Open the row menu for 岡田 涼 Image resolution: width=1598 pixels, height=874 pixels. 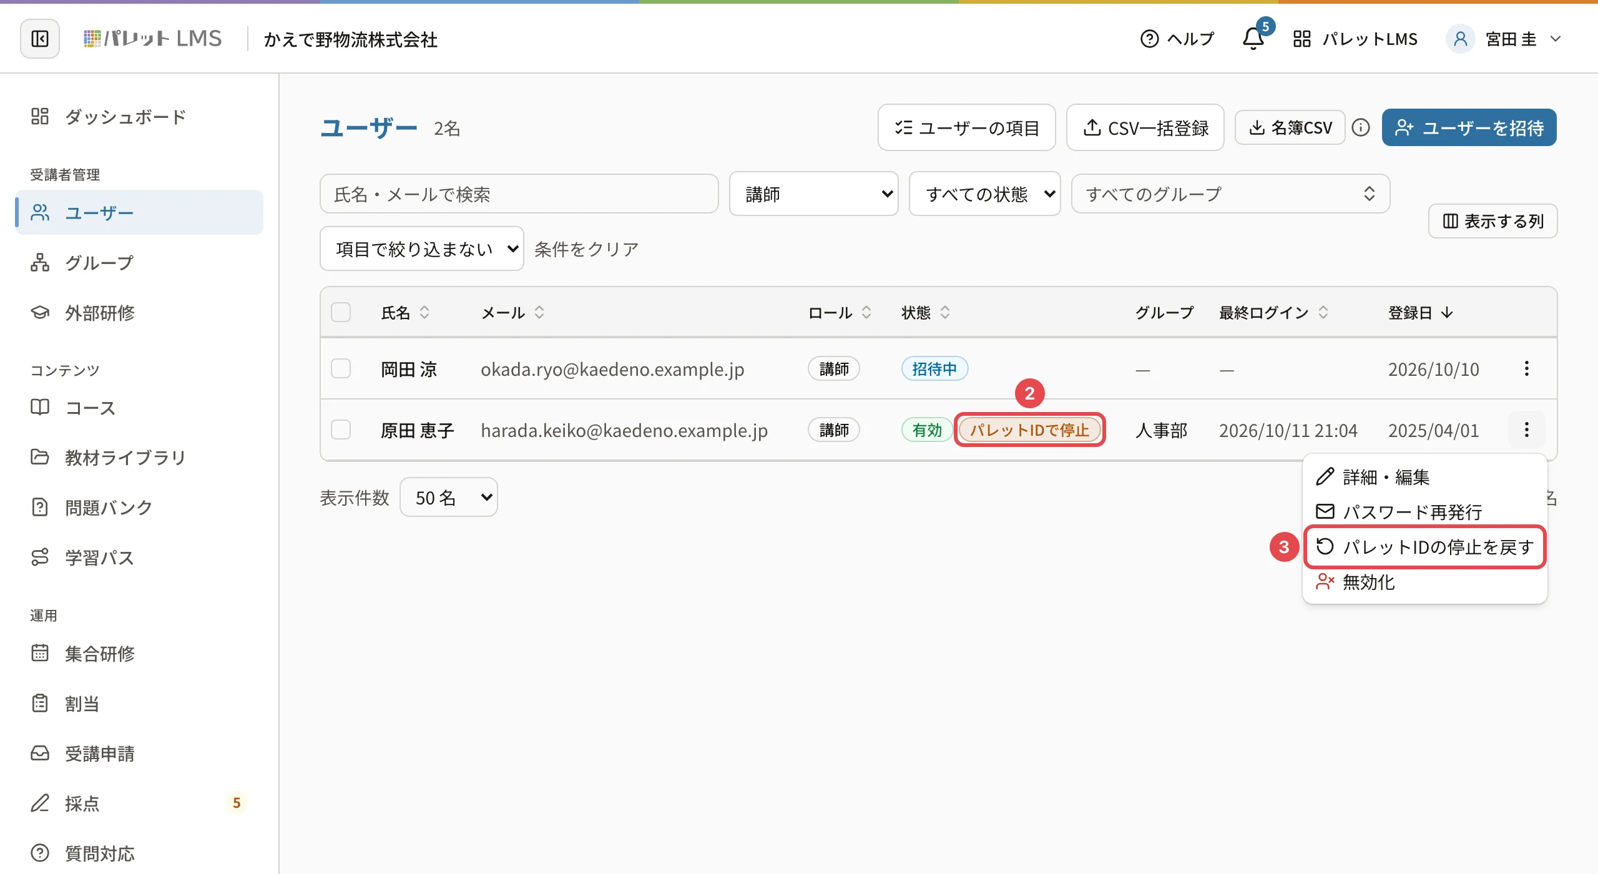tap(1527, 368)
